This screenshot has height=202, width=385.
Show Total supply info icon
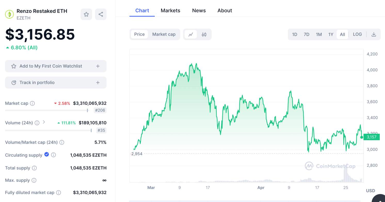pyautogui.click(x=34, y=168)
